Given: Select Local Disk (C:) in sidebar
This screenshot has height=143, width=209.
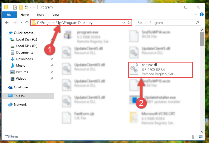Looking at the screenshot, I should click(27, 39).
